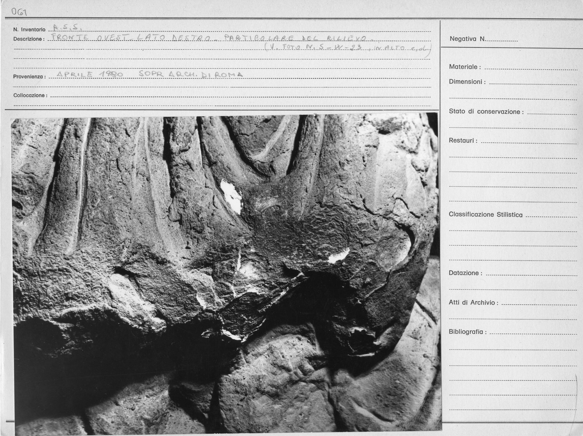Click the 'Datazione' label
The height and width of the screenshot is (436, 583).
tap(466, 273)
